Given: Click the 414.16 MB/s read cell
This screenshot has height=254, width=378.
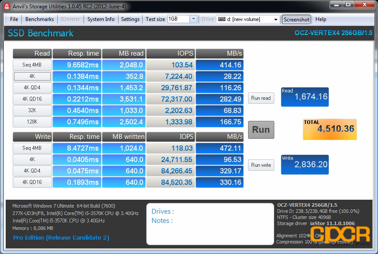Looking at the screenshot, I should click(x=220, y=65).
